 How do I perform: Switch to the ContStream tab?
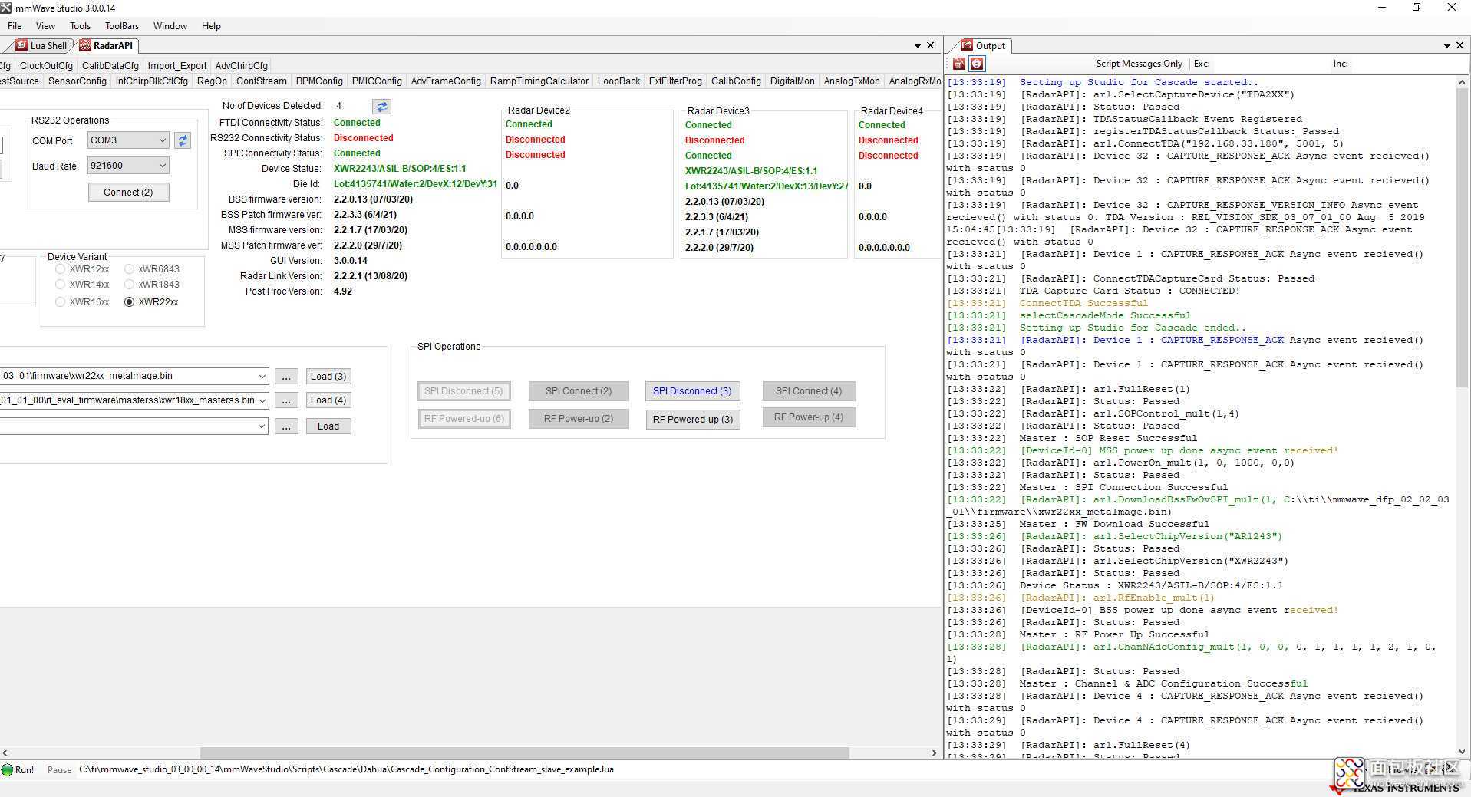click(x=262, y=81)
